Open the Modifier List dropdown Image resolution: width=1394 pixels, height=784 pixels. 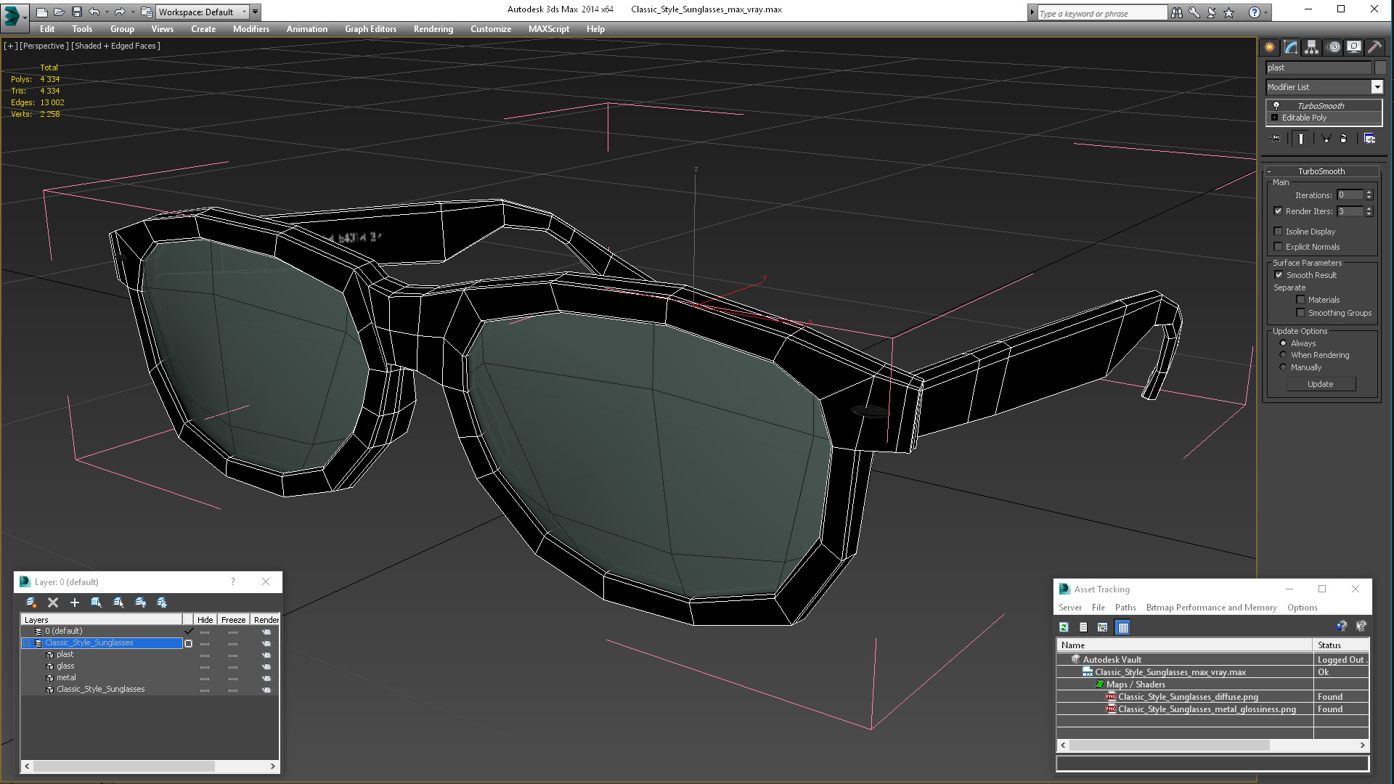[x=1377, y=87]
